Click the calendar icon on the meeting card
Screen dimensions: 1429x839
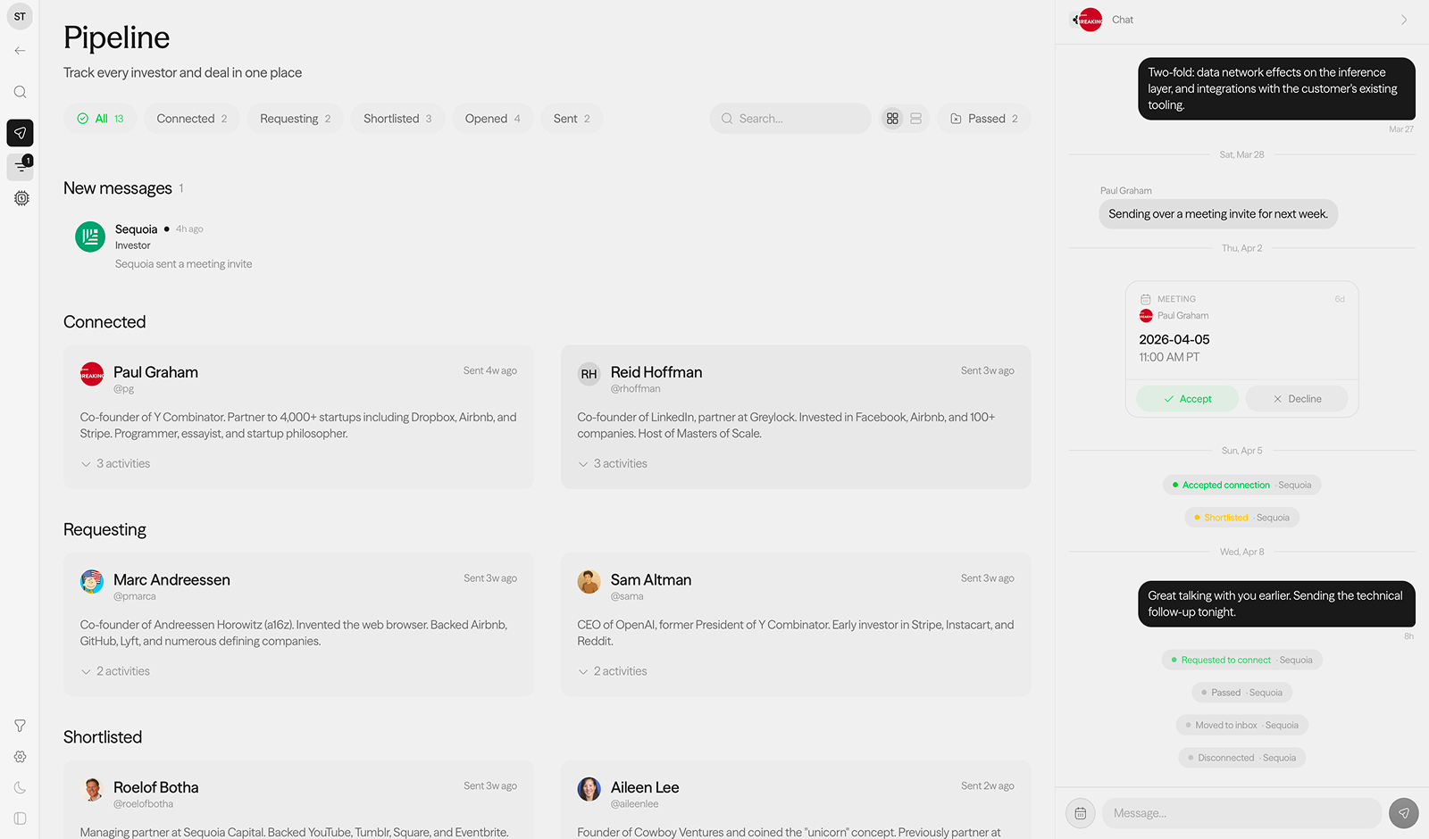tap(1146, 299)
